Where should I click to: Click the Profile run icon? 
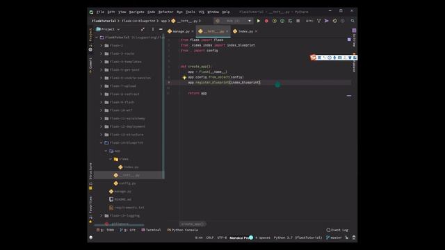282,21
